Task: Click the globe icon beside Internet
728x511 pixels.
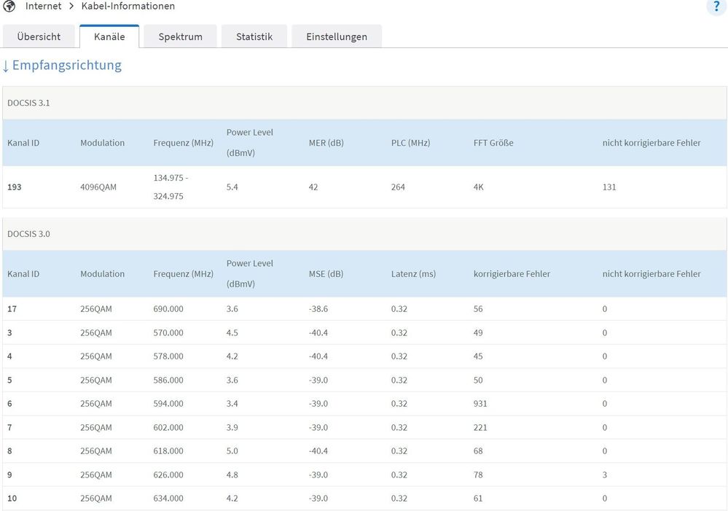Action: pos(9,7)
